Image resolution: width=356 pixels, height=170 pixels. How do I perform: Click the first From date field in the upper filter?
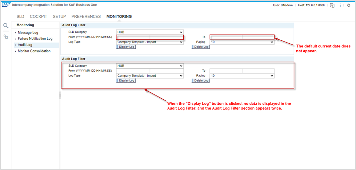[x=133, y=37]
